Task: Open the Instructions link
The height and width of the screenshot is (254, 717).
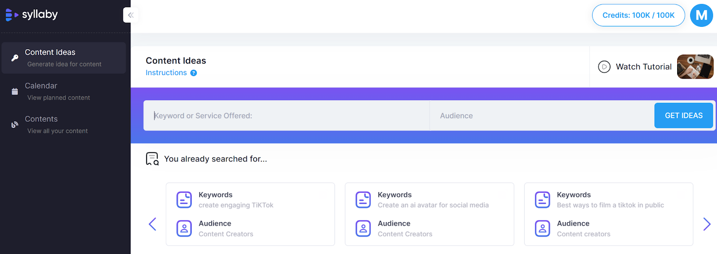Action: pos(166,73)
